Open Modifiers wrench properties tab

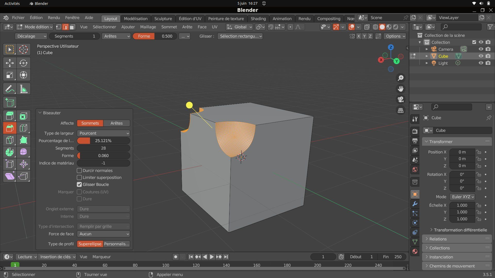[415, 204]
